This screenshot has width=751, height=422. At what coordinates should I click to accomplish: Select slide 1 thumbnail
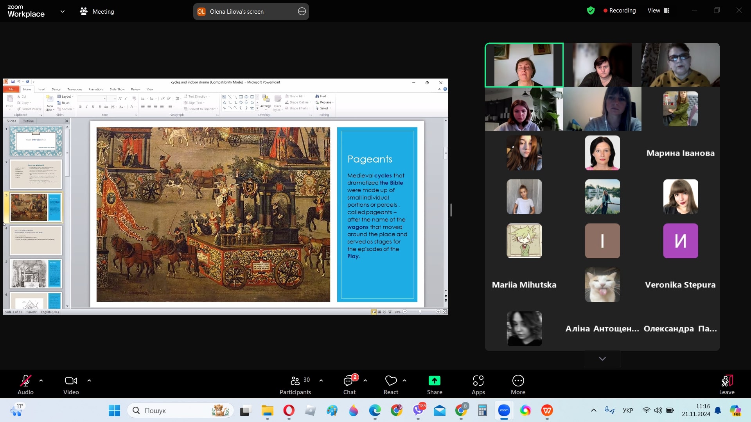tap(36, 141)
